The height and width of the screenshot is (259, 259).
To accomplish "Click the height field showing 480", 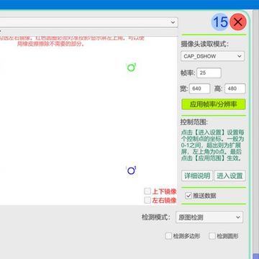I will point(235,88).
